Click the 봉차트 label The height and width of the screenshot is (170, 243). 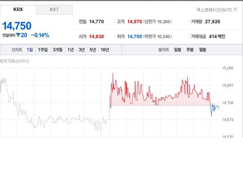coord(164,50)
